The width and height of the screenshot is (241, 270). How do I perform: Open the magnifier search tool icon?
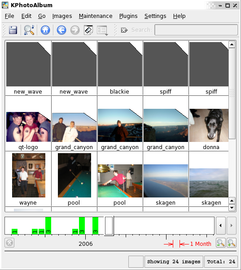click(29, 30)
